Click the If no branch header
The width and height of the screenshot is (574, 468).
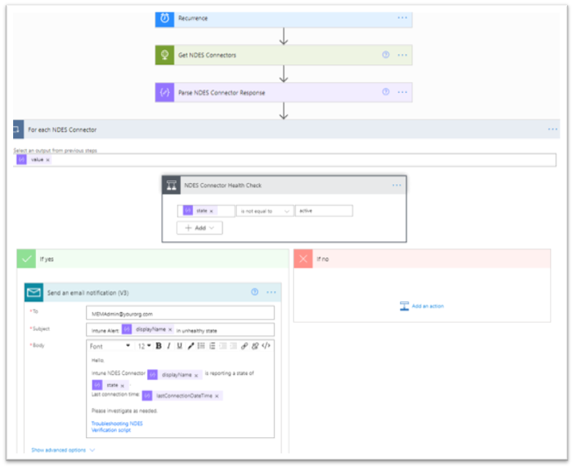coord(422,259)
